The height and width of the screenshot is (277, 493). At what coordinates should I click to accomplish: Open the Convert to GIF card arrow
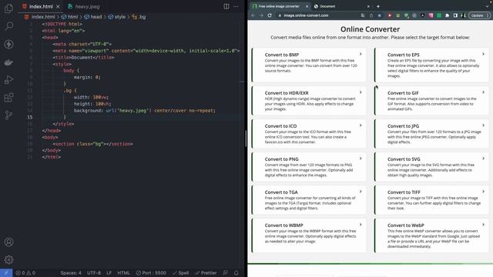click(483, 92)
